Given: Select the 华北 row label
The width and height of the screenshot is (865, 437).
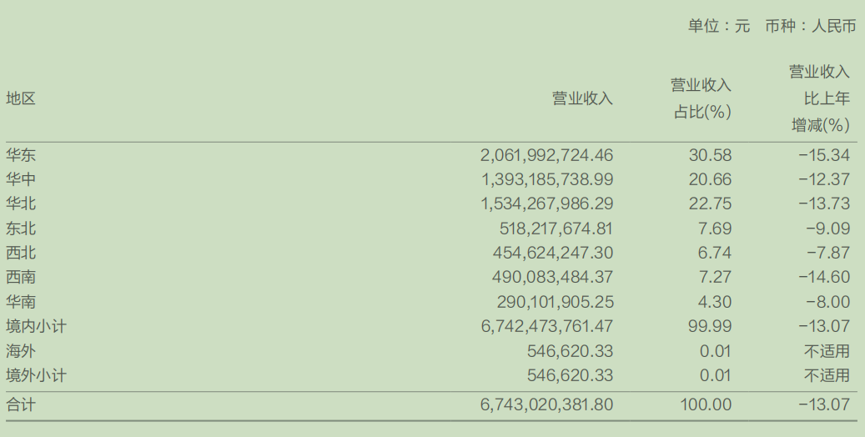Looking at the screenshot, I should (x=21, y=203).
